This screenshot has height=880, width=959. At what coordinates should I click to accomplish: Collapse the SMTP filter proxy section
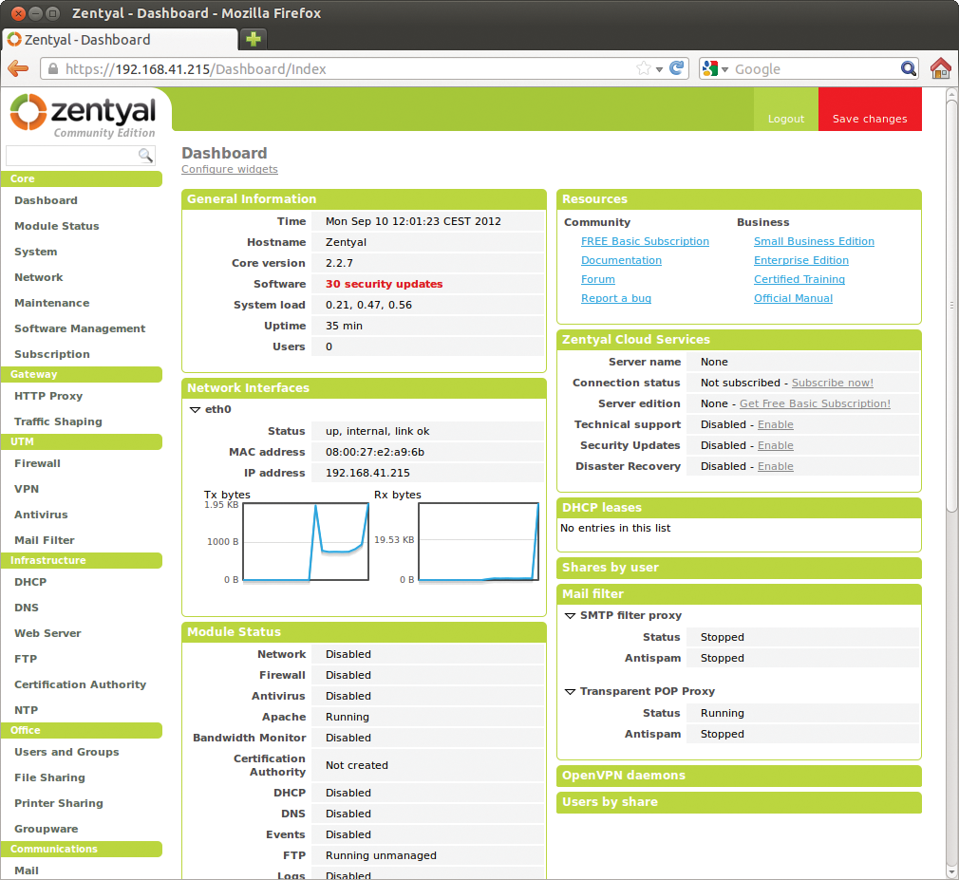click(x=570, y=616)
